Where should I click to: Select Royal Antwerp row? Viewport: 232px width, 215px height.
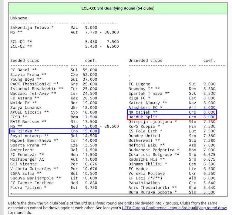click(54, 136)
